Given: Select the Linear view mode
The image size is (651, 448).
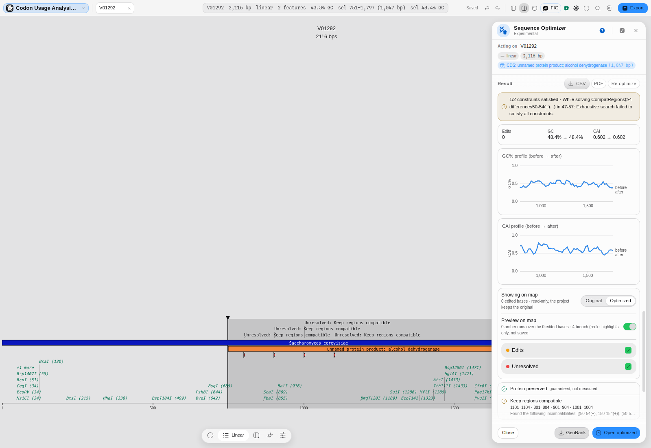Looking at the screenshot, I should click(x=234, y=435).
